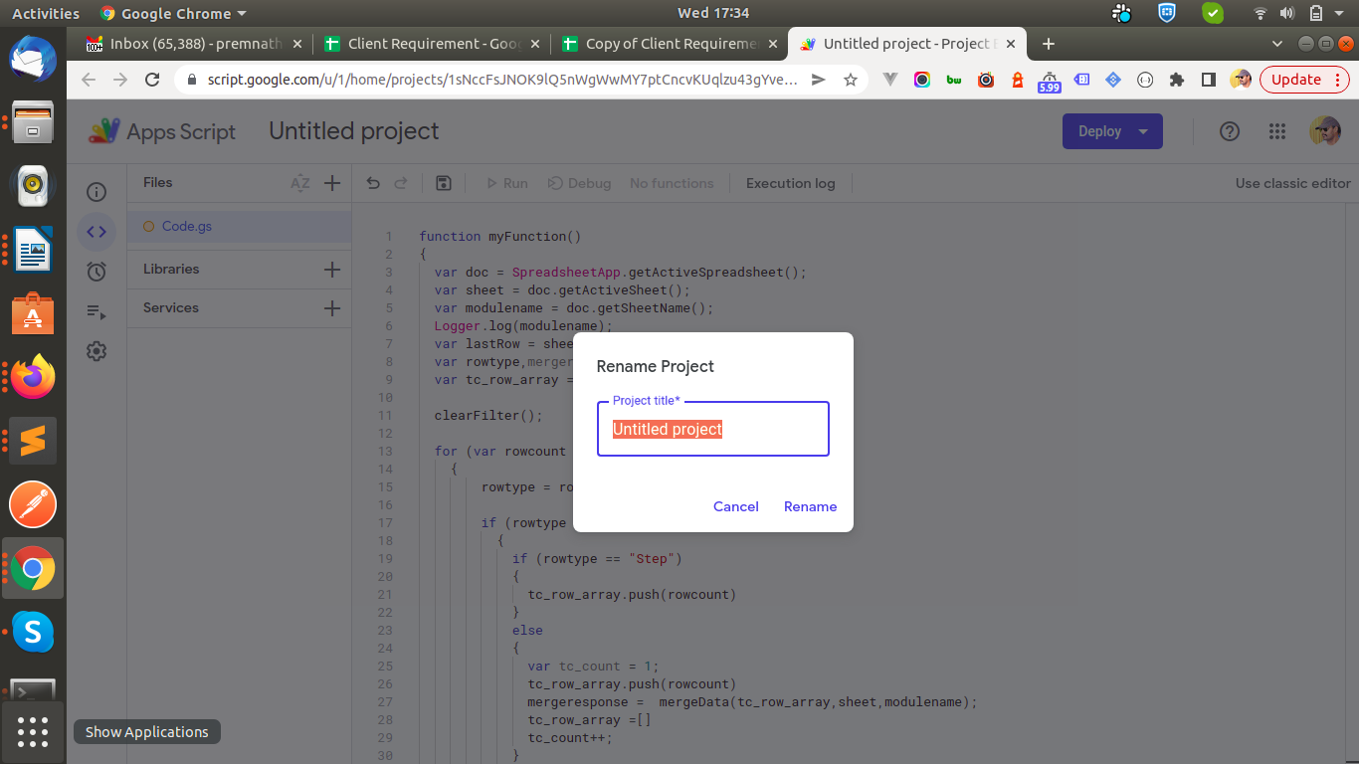
Task: Switch to the Client Requirement spreadsheet tab
Action: 433,44
